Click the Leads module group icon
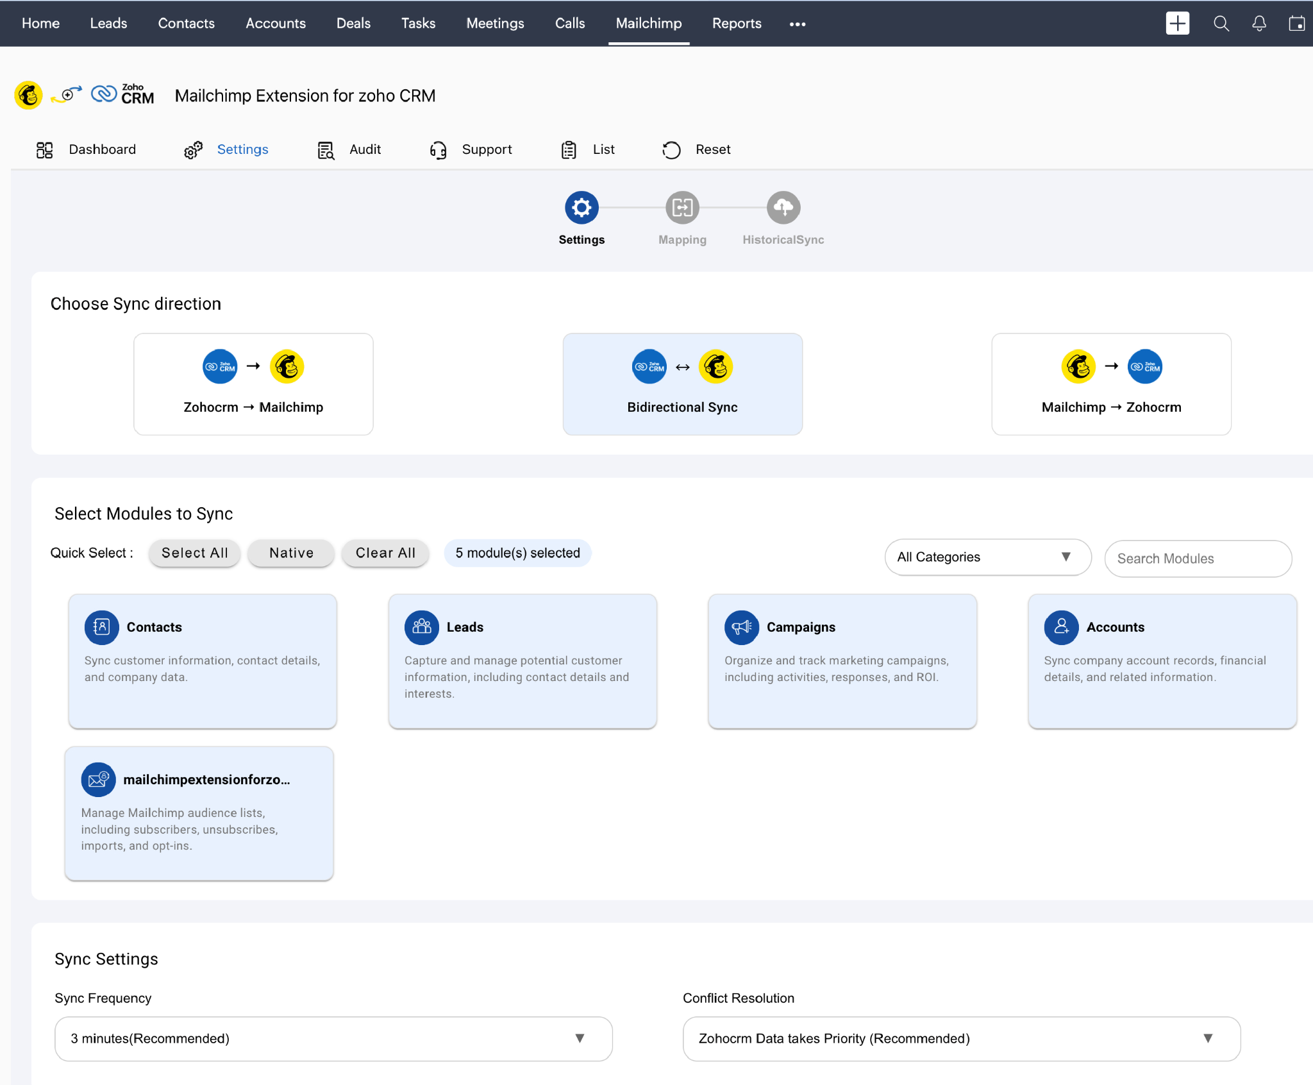This screenshot has height=1085, width=1313. (x=422, y=627)
